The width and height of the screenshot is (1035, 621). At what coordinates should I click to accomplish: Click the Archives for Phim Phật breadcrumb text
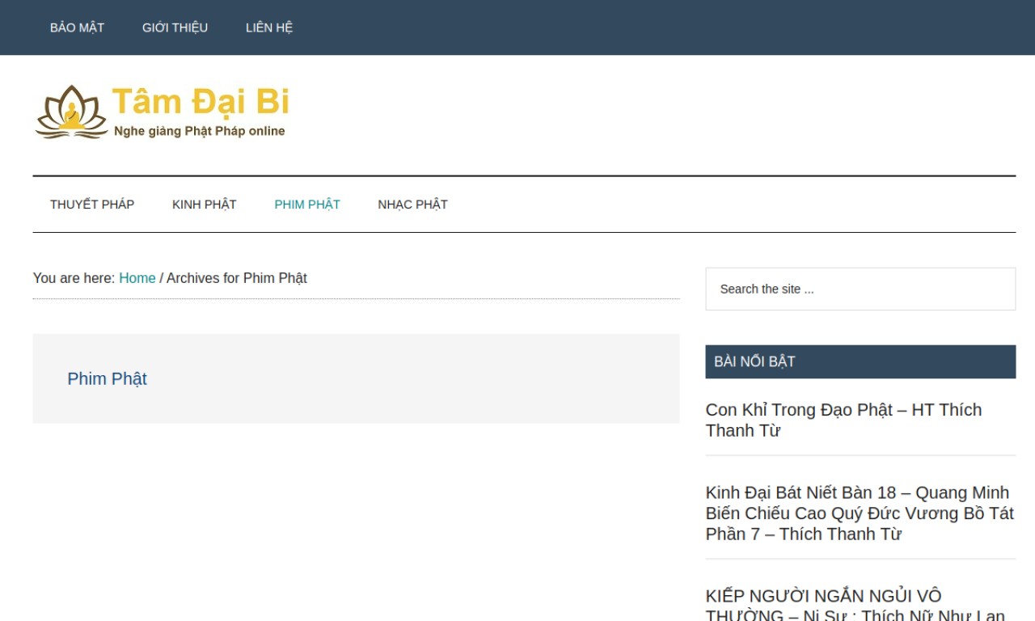pyautogui.click(x=237, y=278)
